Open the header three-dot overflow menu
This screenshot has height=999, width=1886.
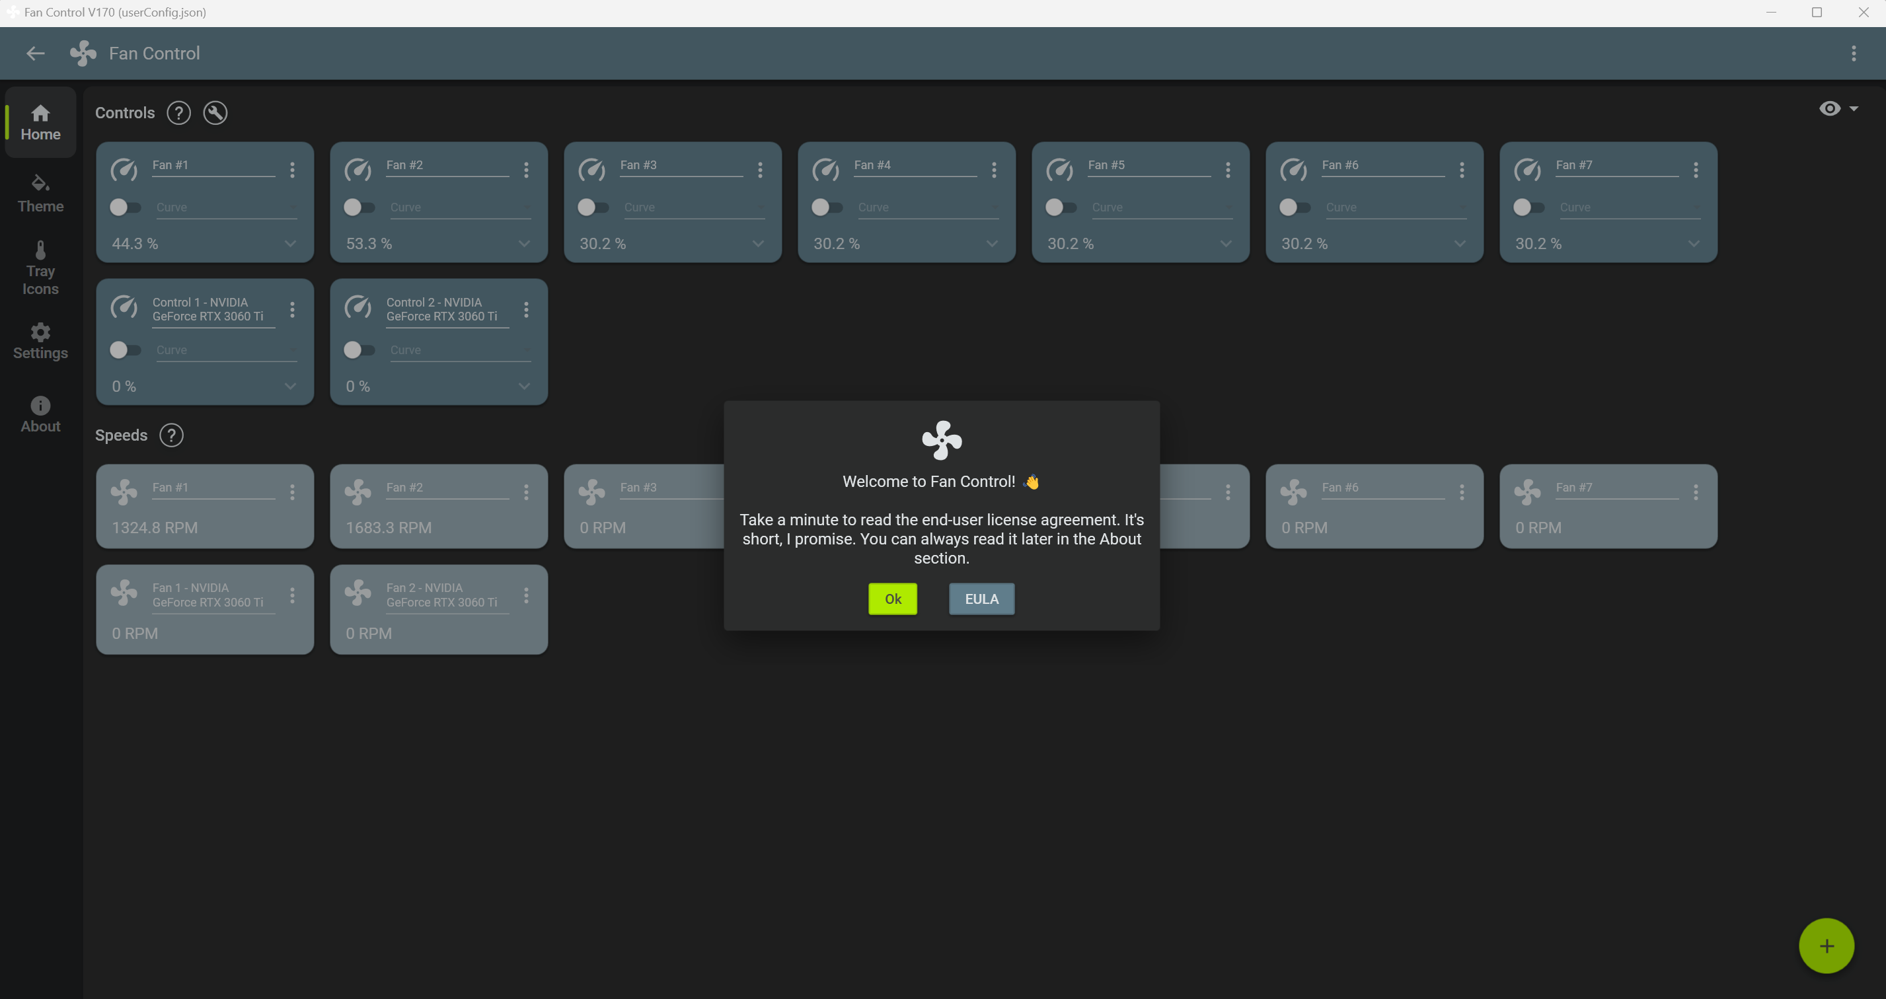[1853, 54]
